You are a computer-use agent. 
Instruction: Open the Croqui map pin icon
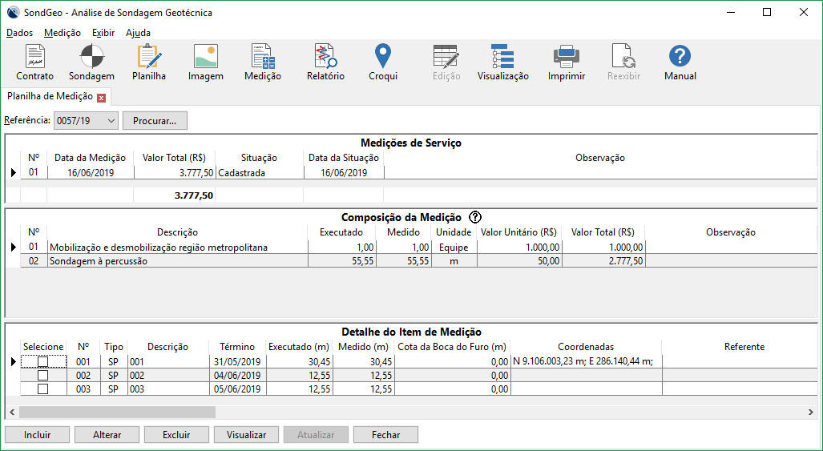click(383, 62)
